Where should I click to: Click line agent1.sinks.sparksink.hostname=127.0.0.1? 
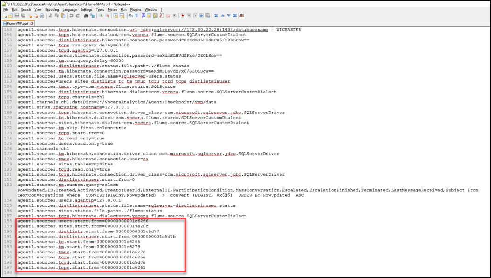click(73, 107)
